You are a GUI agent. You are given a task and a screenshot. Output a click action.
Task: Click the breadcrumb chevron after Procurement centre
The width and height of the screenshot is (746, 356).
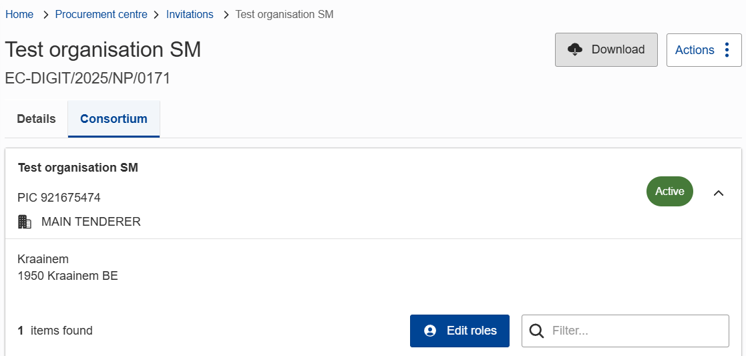click(x=156, y=15)
